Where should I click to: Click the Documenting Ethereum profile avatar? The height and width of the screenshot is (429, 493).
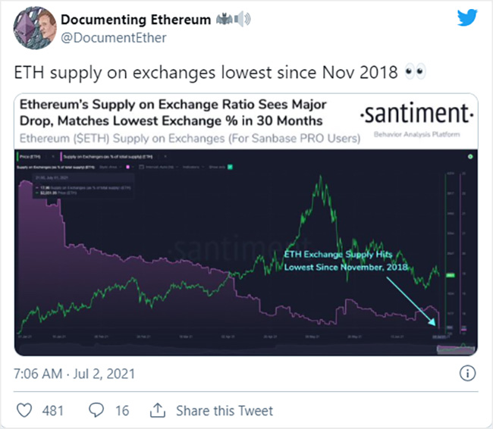tap(34, 28)
